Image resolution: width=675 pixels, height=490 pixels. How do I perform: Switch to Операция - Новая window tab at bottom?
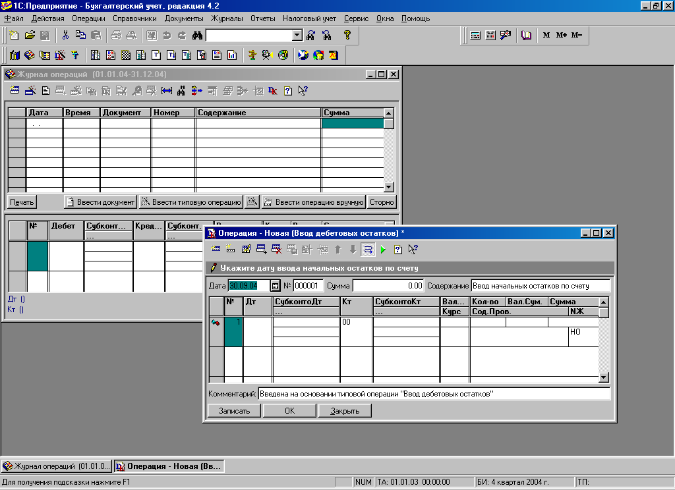(x=169, y=466)
